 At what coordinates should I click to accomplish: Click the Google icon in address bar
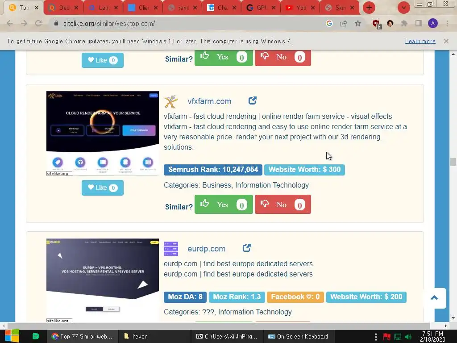[329, 24]
